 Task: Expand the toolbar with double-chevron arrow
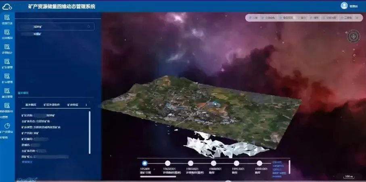pyautogui.click(x=357, y=18)
